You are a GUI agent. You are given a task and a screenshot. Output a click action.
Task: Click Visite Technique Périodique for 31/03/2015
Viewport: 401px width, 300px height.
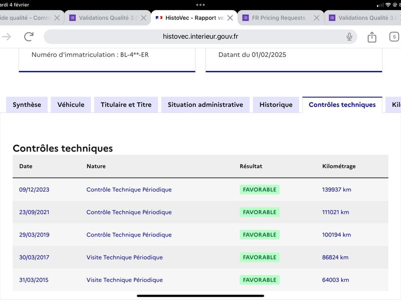[x=124, y=280]
